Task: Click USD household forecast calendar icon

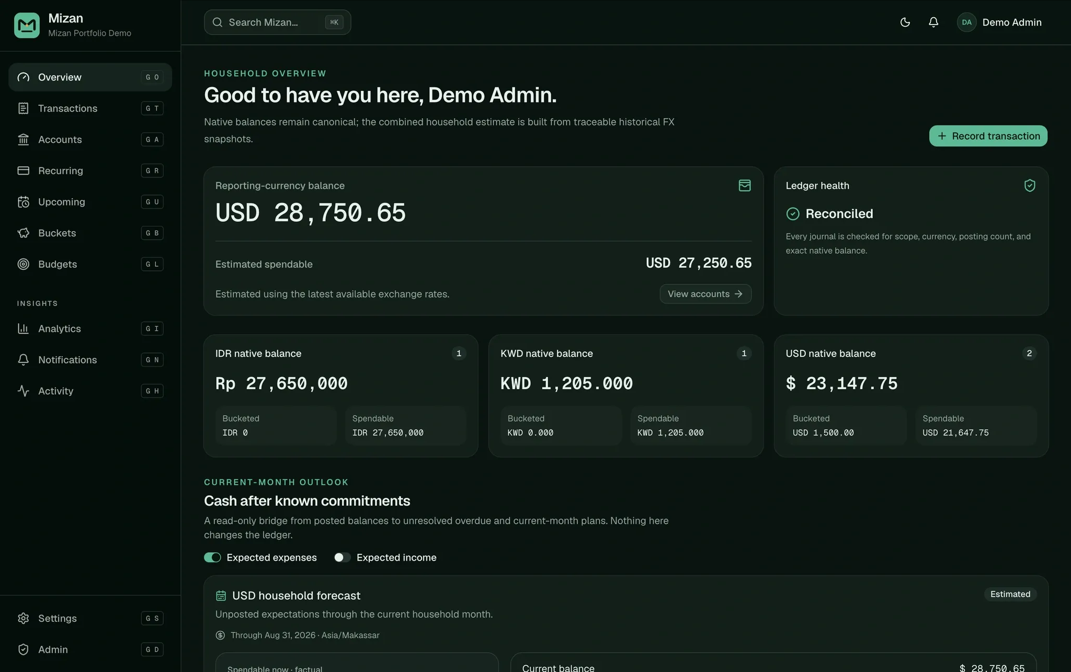Action: point(221,596)
